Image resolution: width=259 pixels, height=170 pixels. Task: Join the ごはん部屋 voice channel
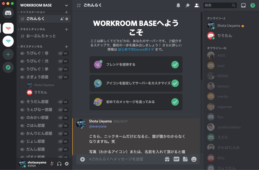tap(45, 126)
